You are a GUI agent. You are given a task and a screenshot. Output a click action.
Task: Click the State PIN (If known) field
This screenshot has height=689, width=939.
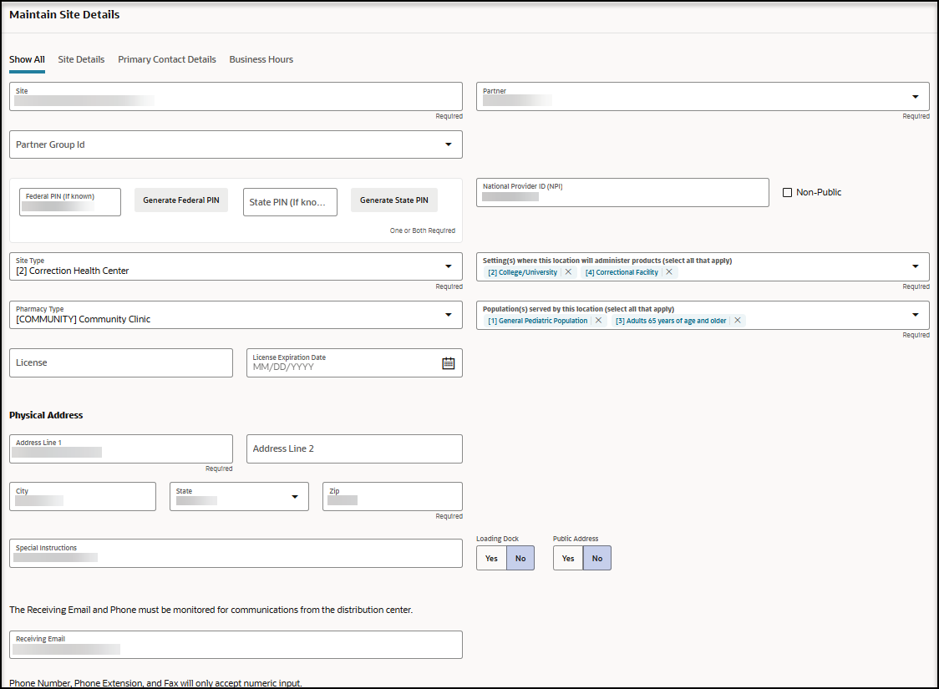pyautogui.click(x=290, y=202)
